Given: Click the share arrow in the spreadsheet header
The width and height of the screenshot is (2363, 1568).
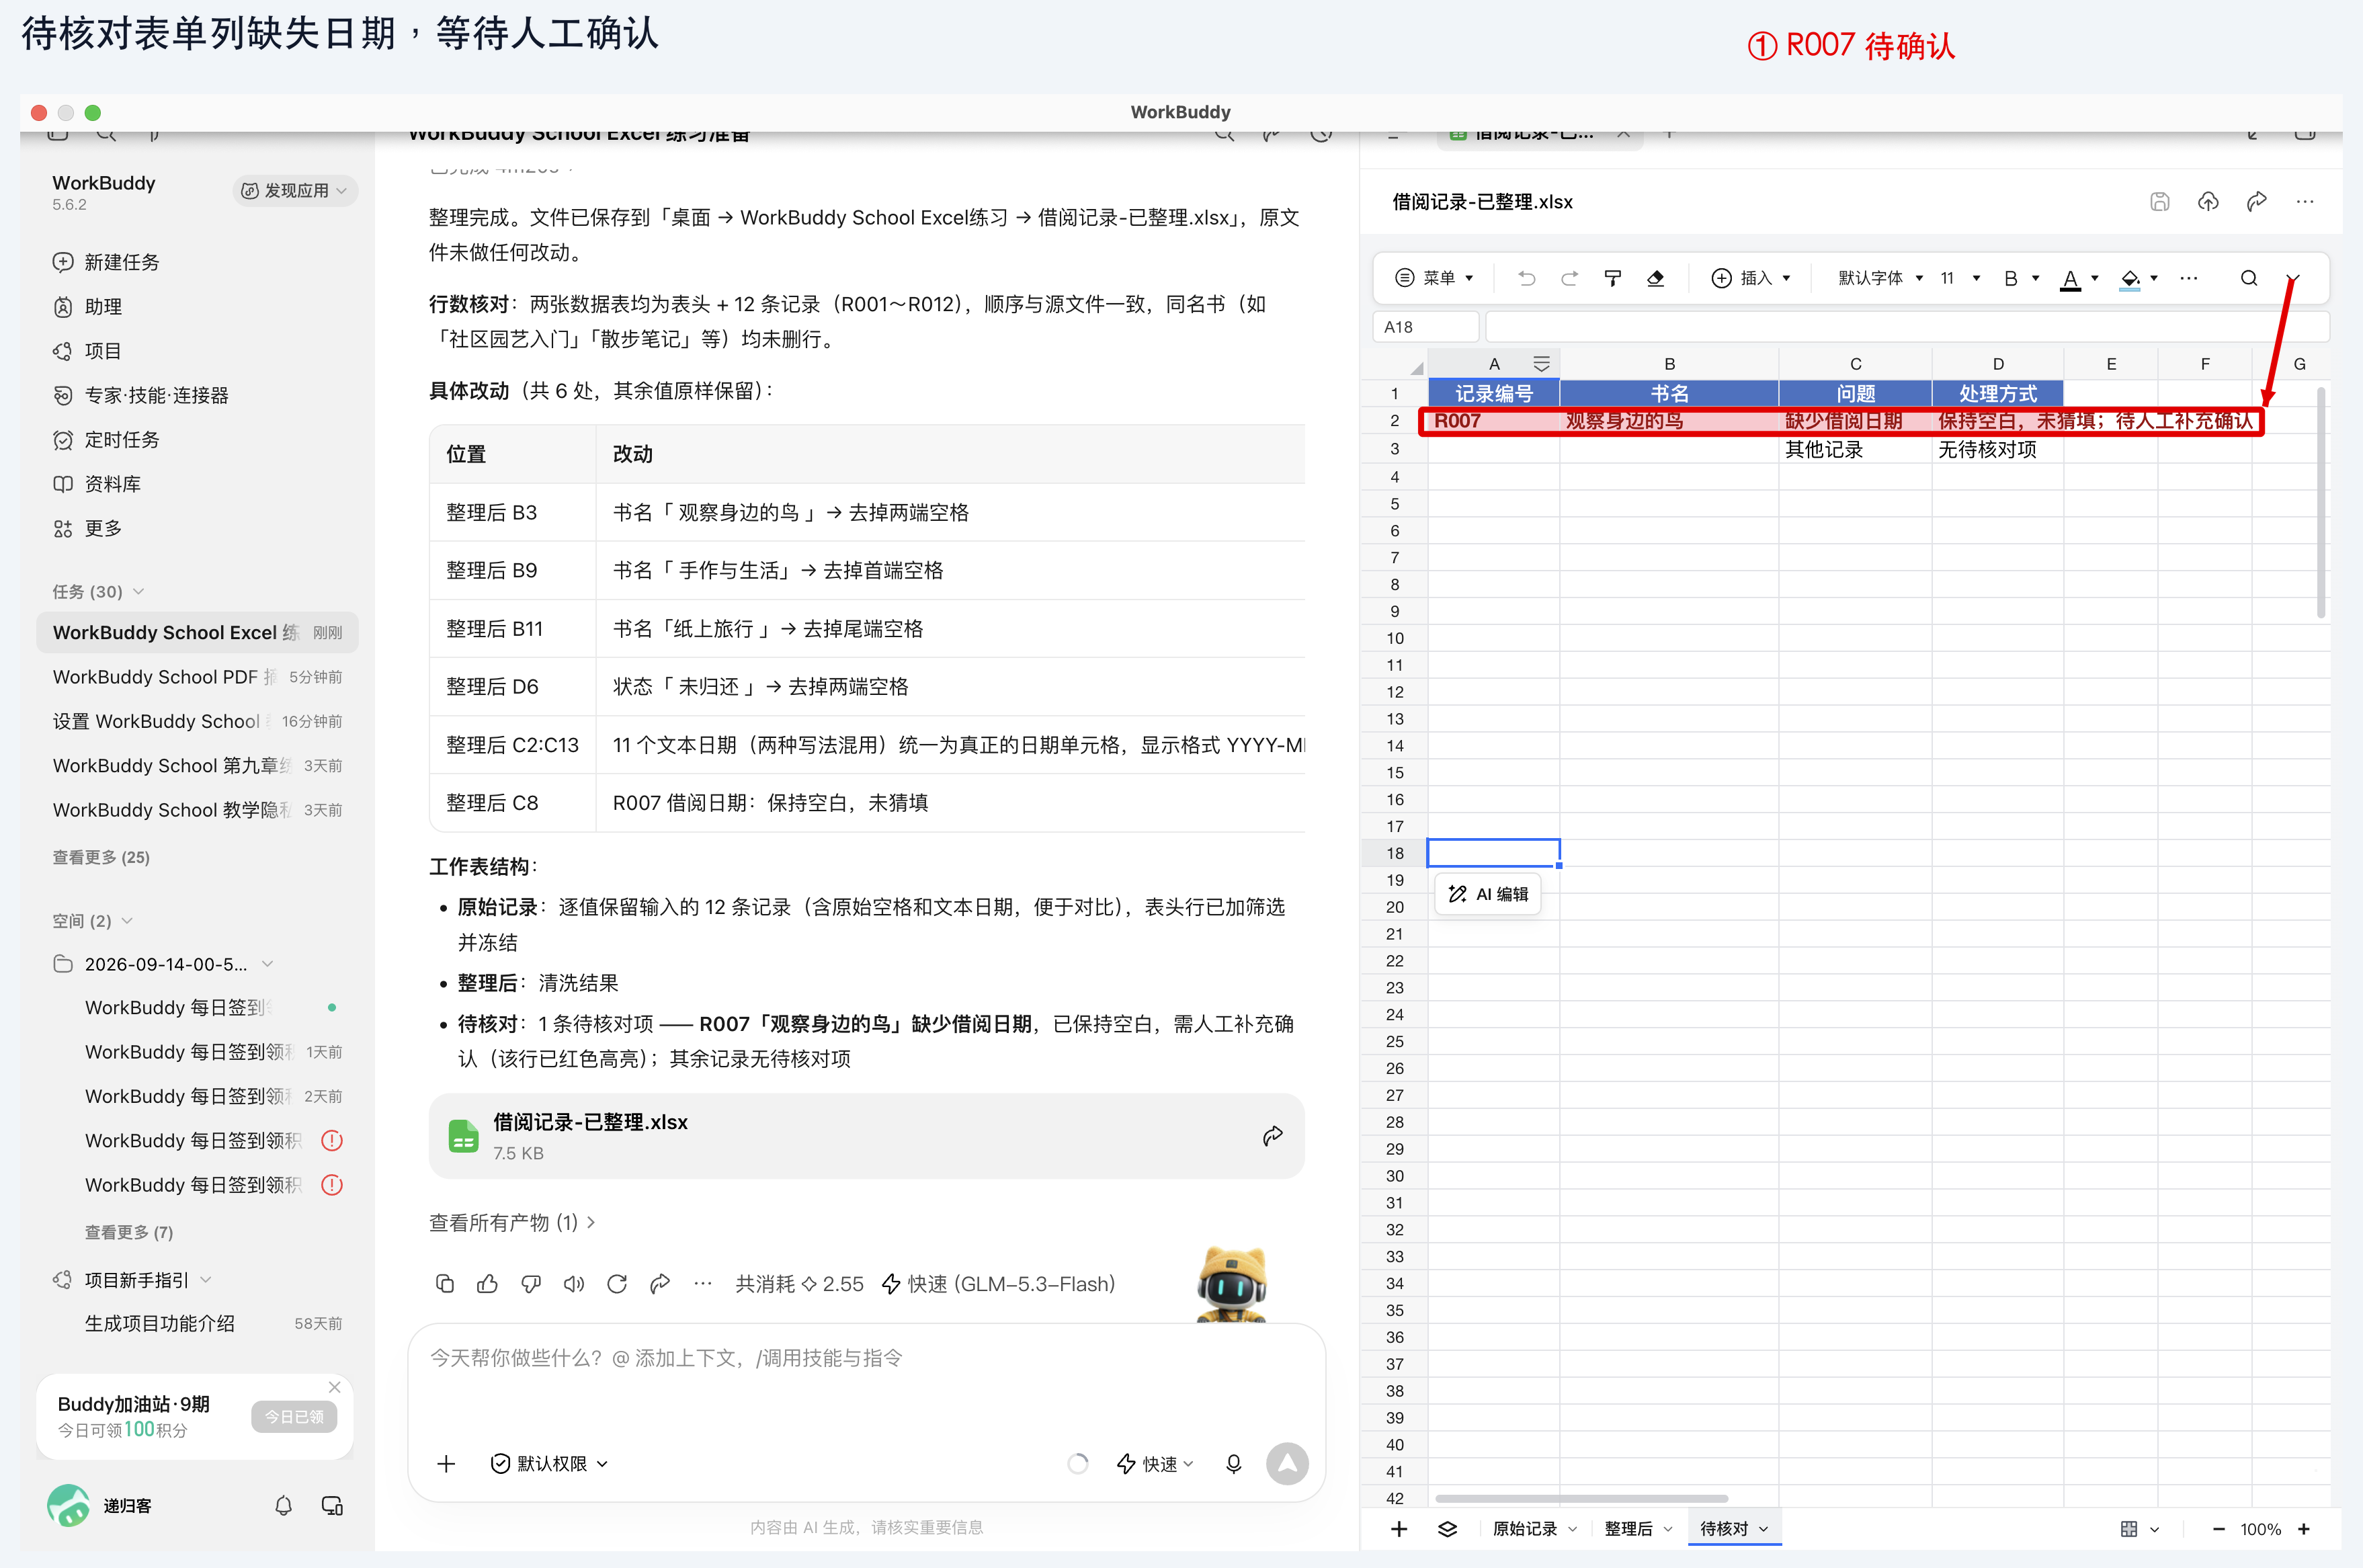Looking at the screenshot, I should point(2256,202).
